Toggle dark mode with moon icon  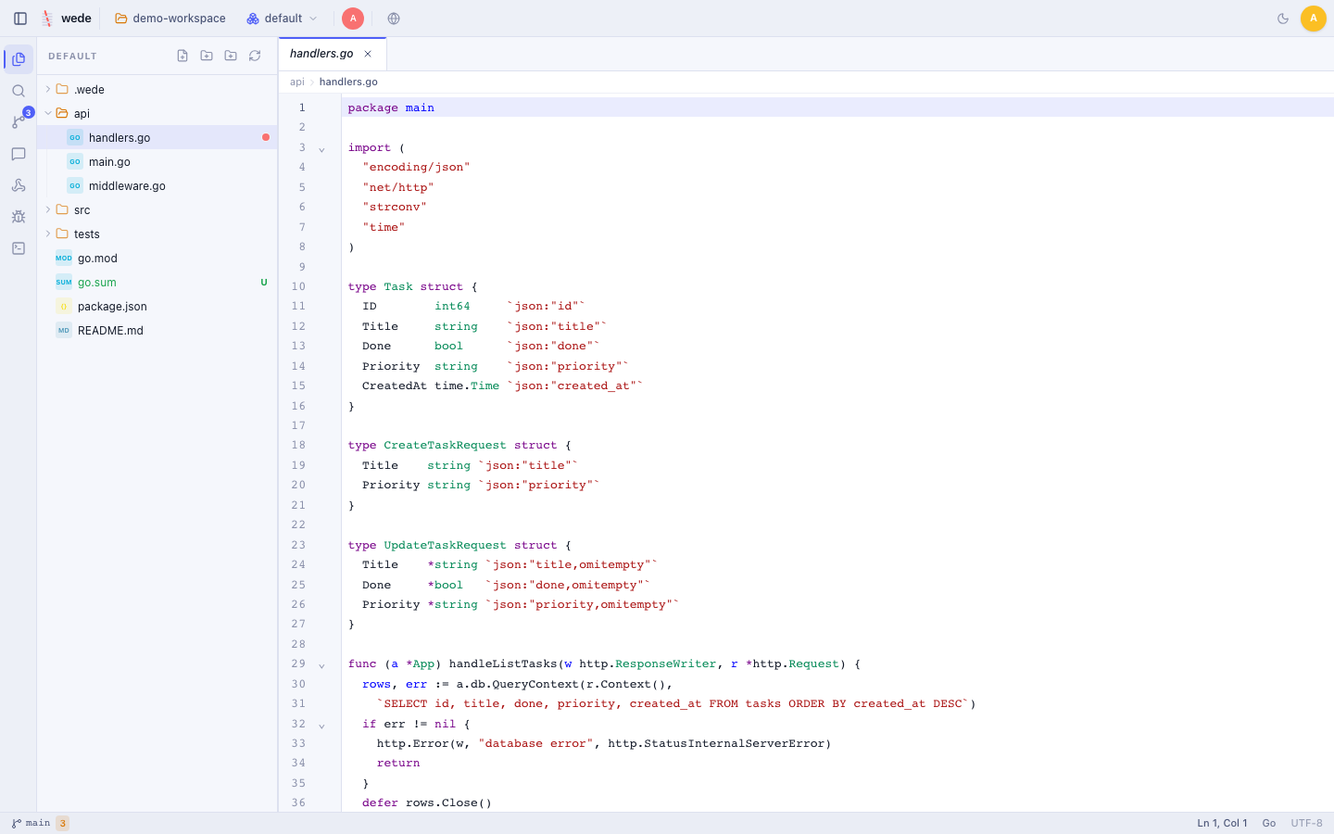pos(1283,19)
